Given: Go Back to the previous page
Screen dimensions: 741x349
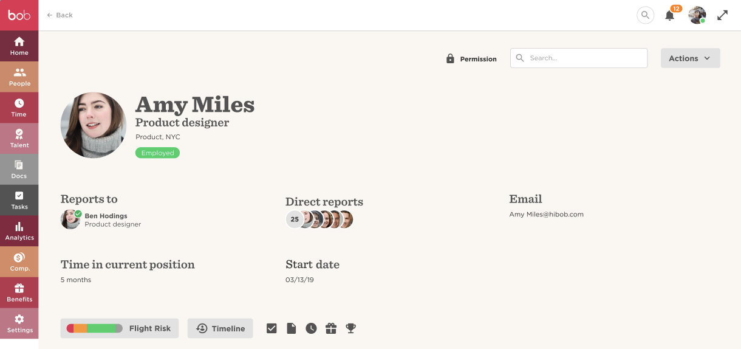Looking at the screenshot, I should (x=60, y=15).
